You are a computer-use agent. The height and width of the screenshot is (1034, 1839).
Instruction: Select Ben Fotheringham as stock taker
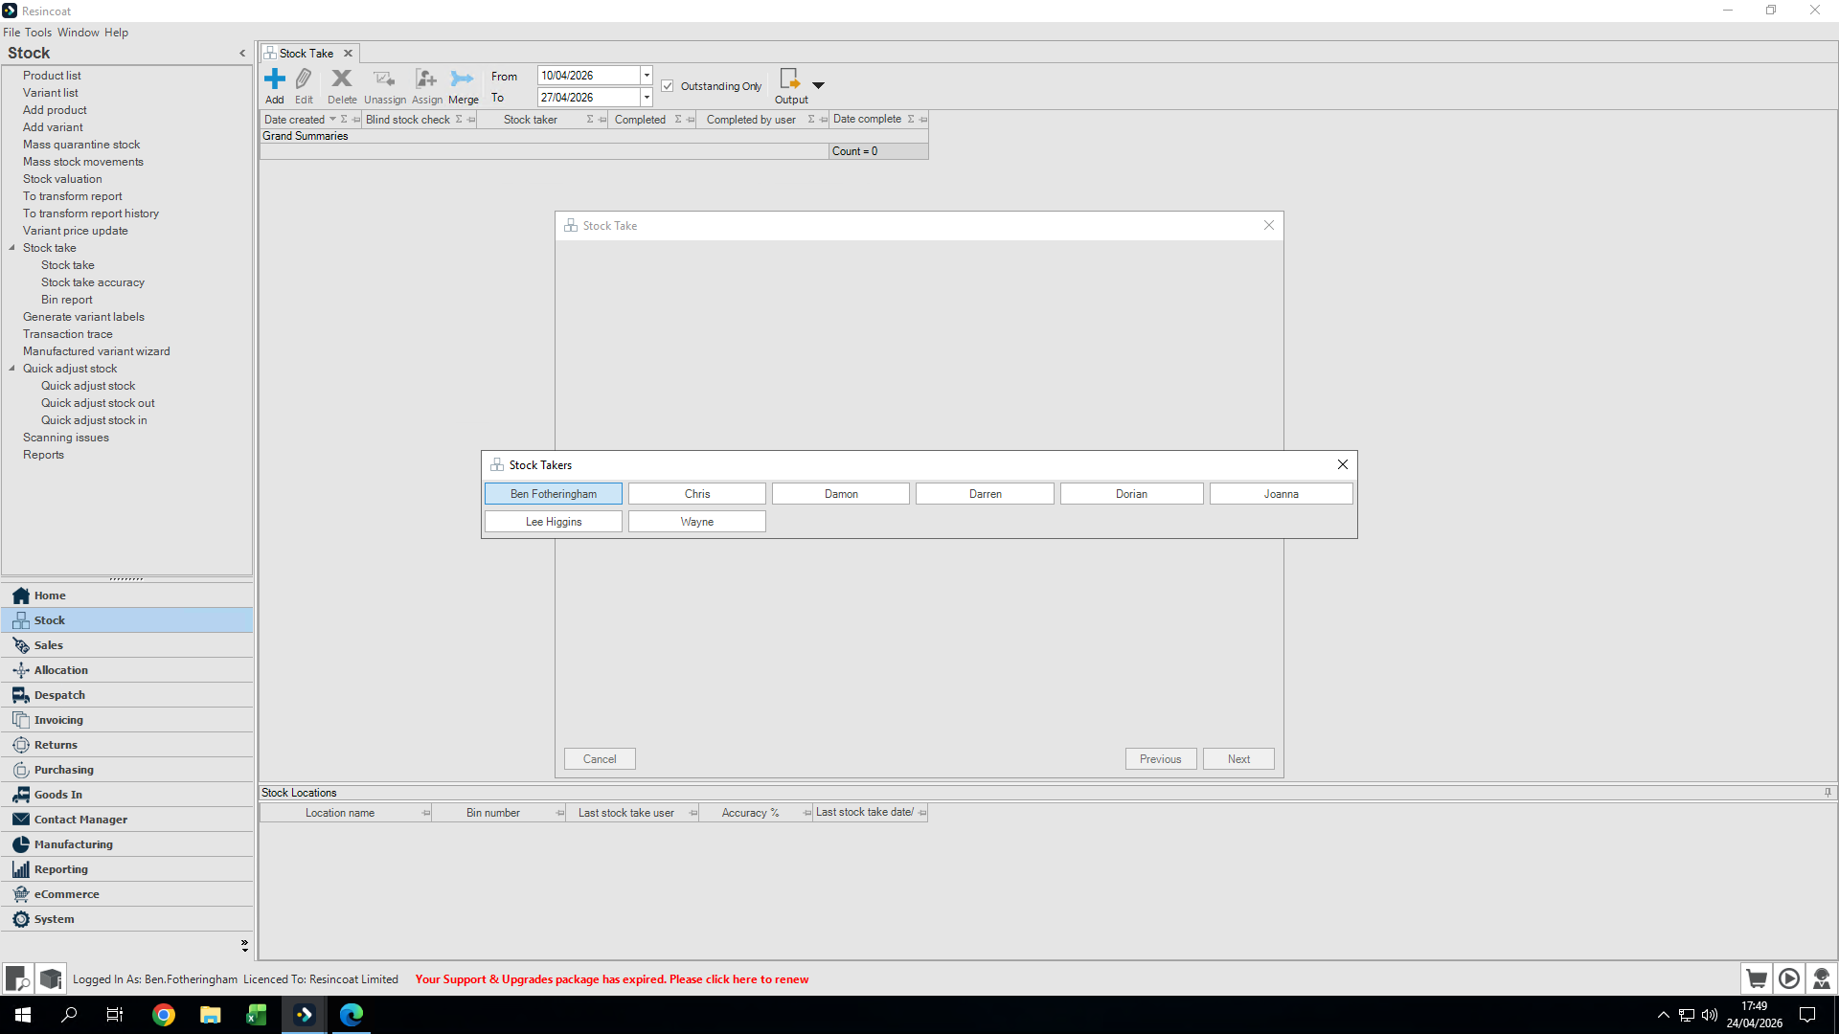pos(554,494)
